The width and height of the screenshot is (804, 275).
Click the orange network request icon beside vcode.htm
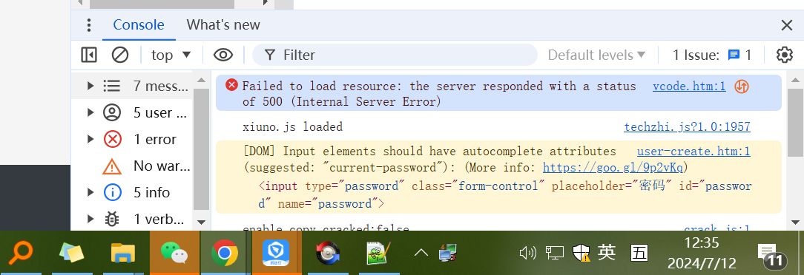742,86
